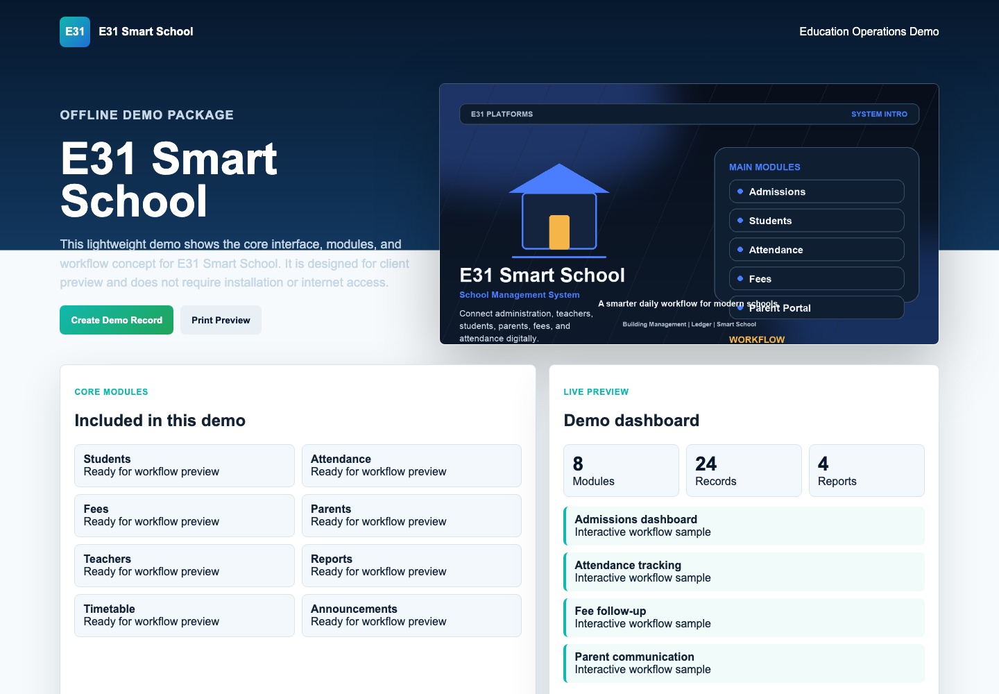Click the Demo dashboard heading

(x=631, y=421)
